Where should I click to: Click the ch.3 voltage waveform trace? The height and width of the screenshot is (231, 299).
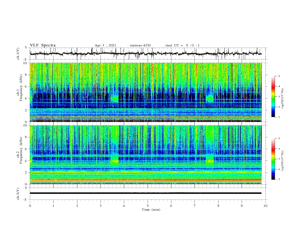coord(145,193)
